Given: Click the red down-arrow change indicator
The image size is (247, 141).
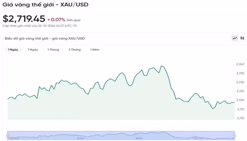Looking at the screenshot, I should pyautogui.click(x=48, y=20).
